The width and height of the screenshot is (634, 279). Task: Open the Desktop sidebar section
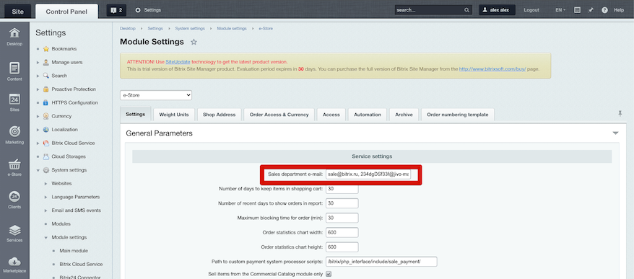pyautogui.click(x=14, y=36)
